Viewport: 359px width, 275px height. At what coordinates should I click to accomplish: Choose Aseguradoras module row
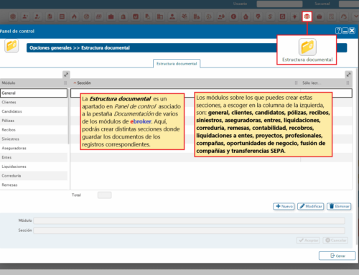click(34, 148)
